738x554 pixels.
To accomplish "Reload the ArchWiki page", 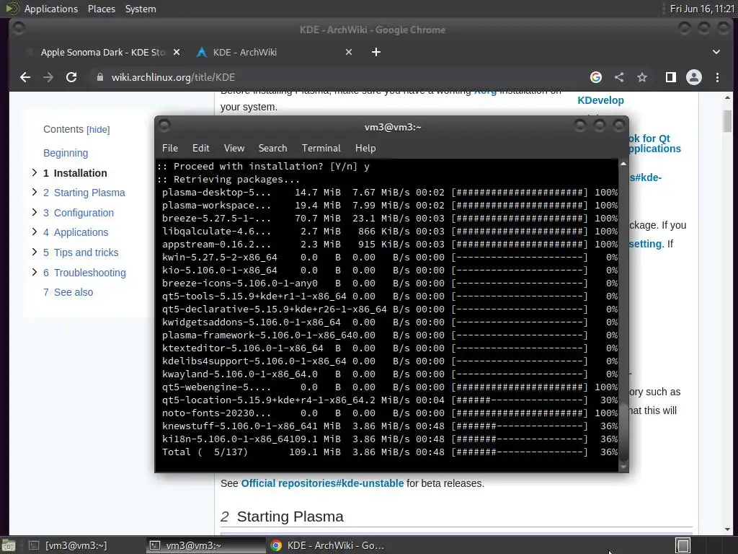I will [x=71, y=77].
